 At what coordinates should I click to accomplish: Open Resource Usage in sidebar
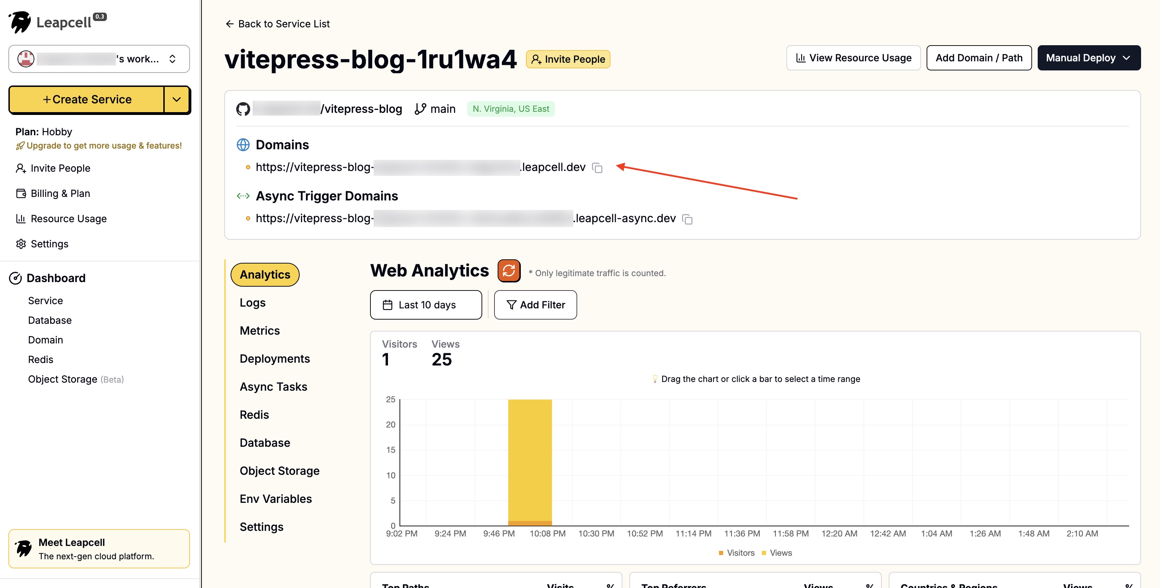pos(61,218)
